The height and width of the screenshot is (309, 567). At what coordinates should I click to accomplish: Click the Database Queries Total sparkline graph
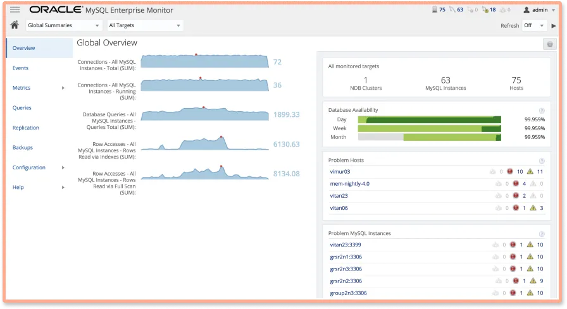click(204, 113)
